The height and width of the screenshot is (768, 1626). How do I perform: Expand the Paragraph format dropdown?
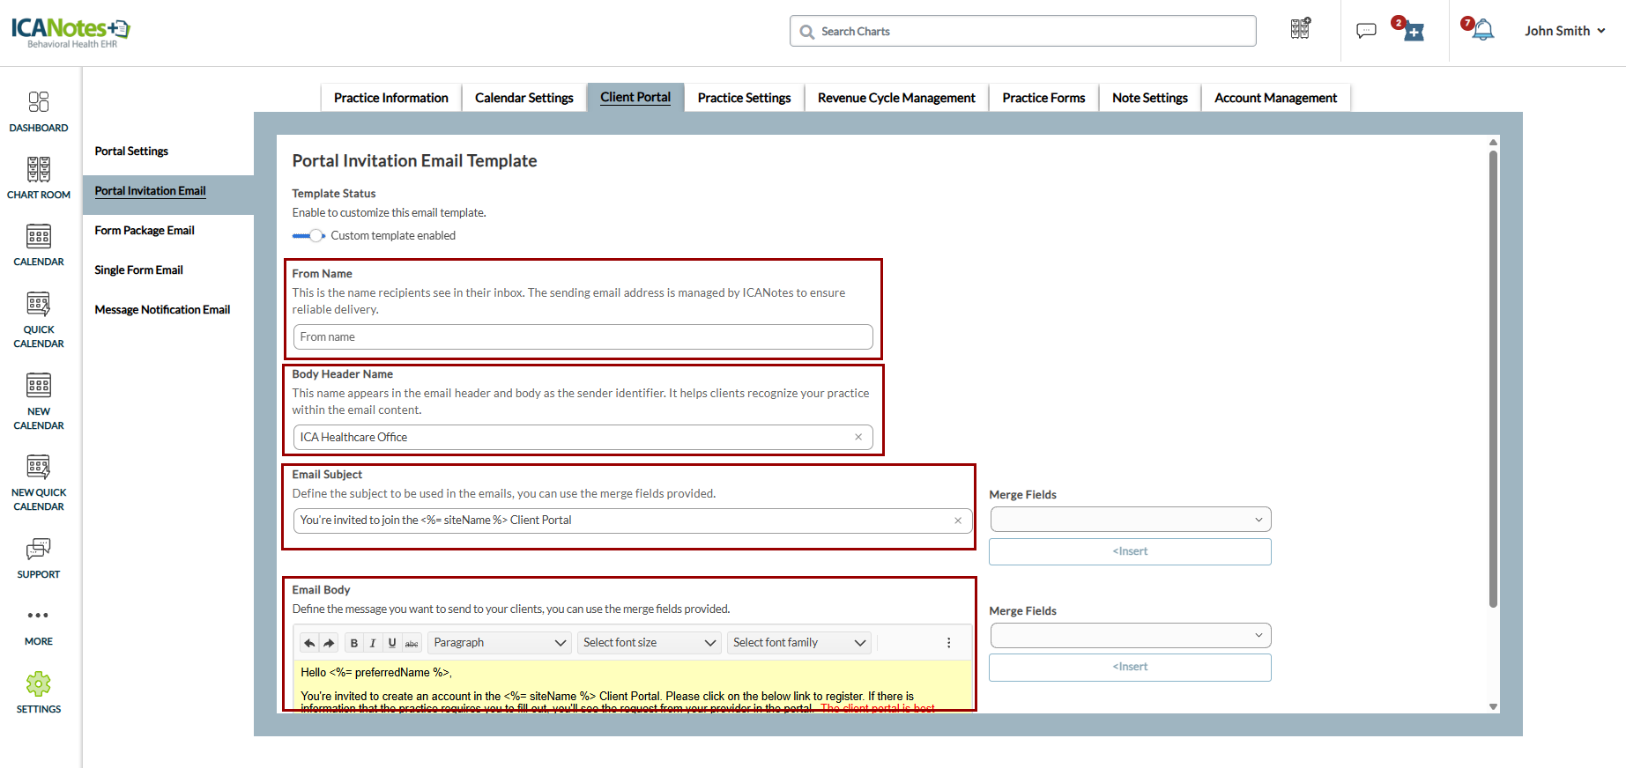click(499, 643)
